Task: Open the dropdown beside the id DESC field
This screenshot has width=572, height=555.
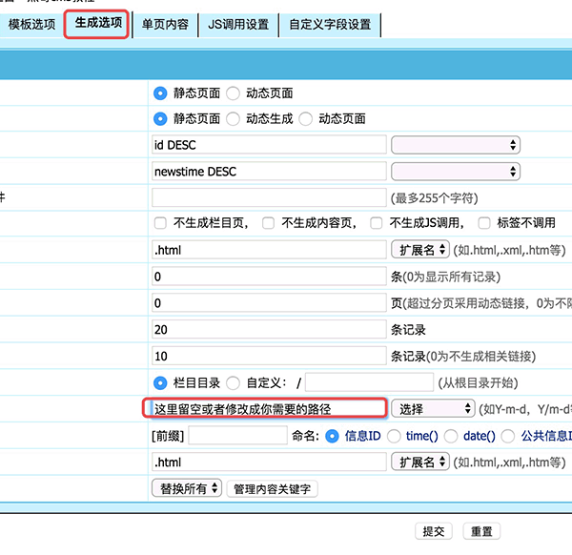Action: click(x=456, y=145)
